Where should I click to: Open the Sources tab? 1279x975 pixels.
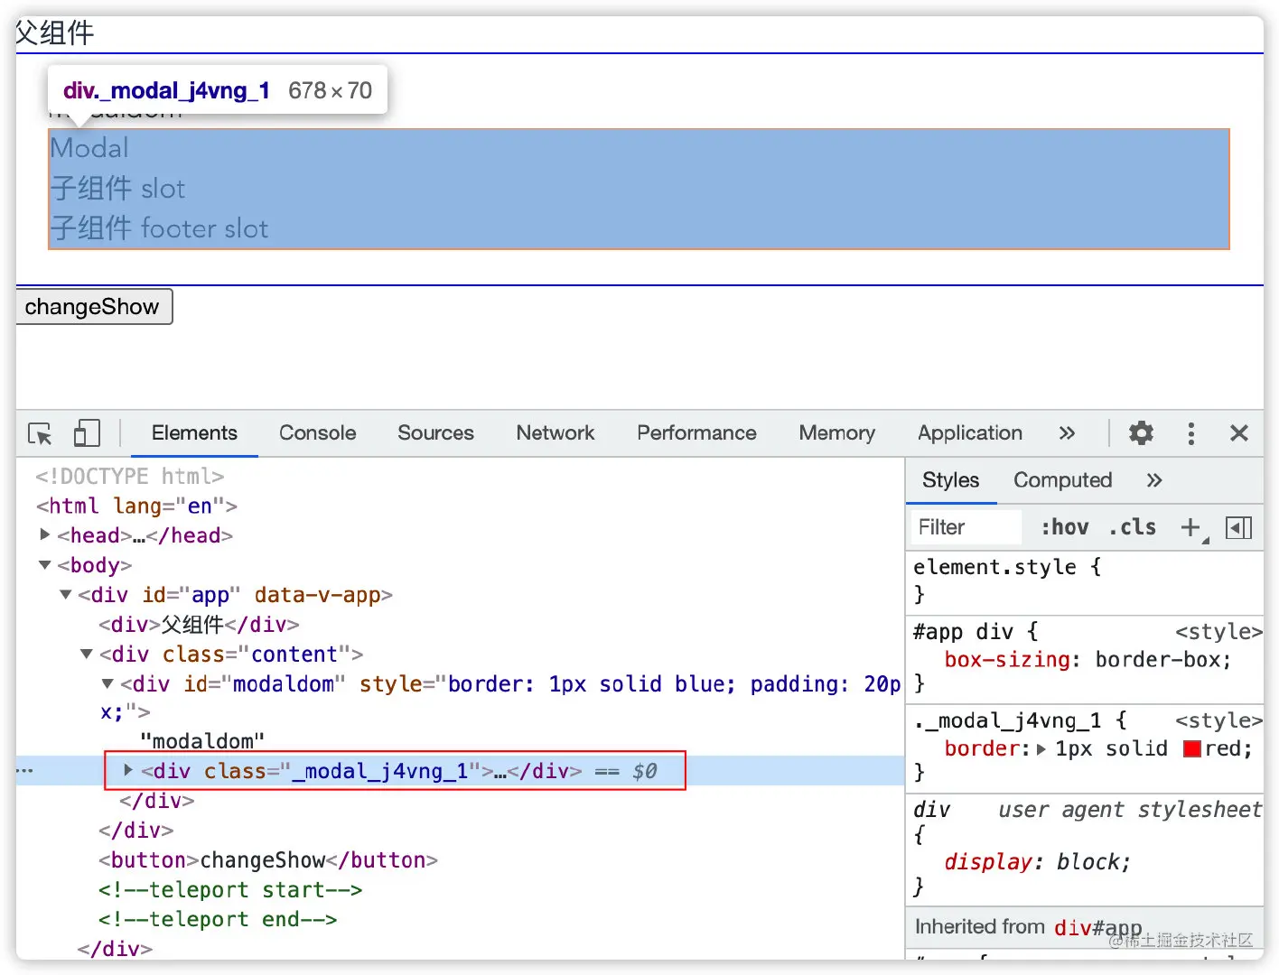[x=435, y=433]
